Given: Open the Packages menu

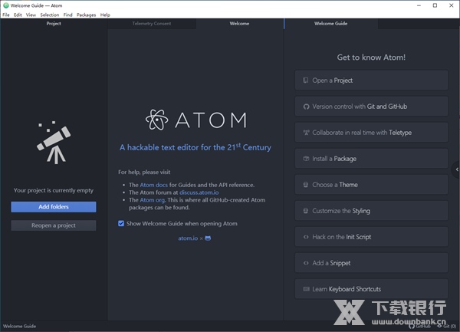Looking at the screenshot, I should click(x=86, y=15).
